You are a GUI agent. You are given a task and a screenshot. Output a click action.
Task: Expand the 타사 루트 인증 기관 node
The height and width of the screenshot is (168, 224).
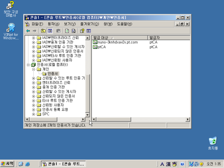[34, 101]
